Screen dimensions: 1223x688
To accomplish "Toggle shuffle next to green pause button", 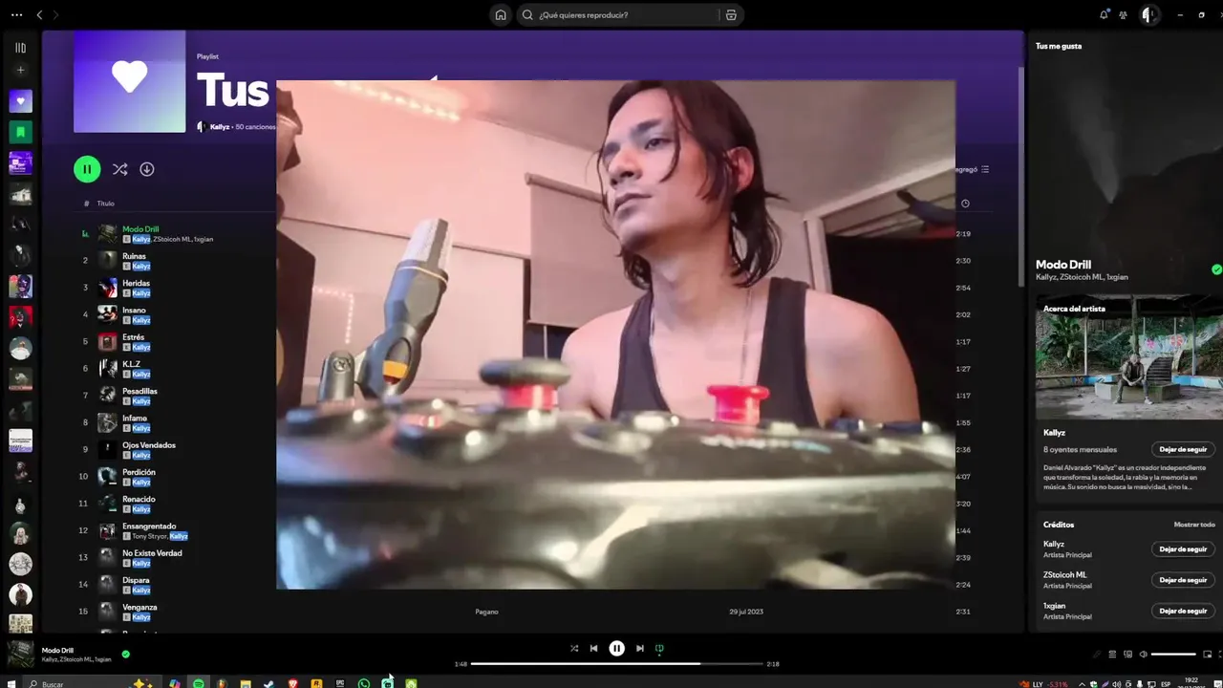I will [119, 169].
